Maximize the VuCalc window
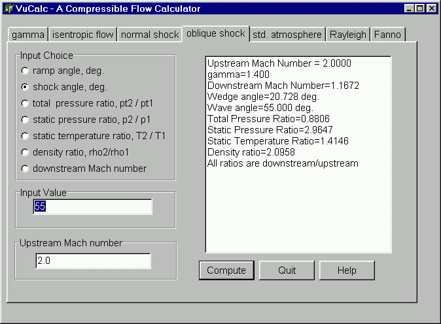 tap(419, 8)
